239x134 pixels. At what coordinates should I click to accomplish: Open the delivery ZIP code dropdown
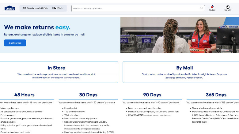click(58, 8)
